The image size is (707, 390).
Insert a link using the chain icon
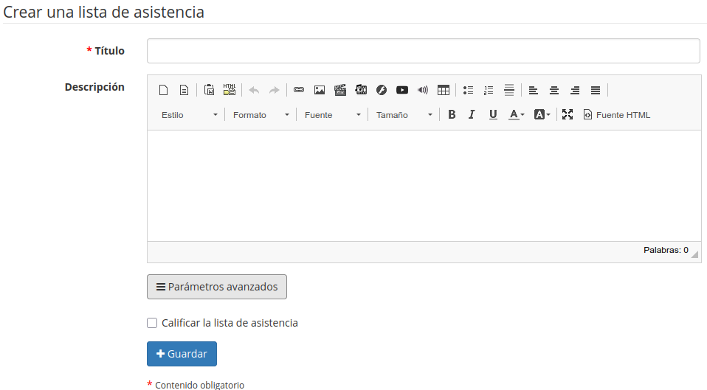(x=298, y=90)
